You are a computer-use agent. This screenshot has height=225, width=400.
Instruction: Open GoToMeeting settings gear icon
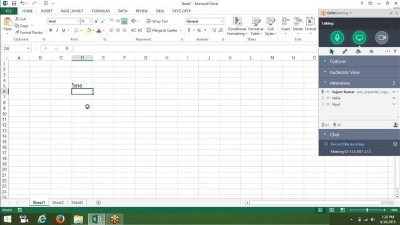click(395, 144)
